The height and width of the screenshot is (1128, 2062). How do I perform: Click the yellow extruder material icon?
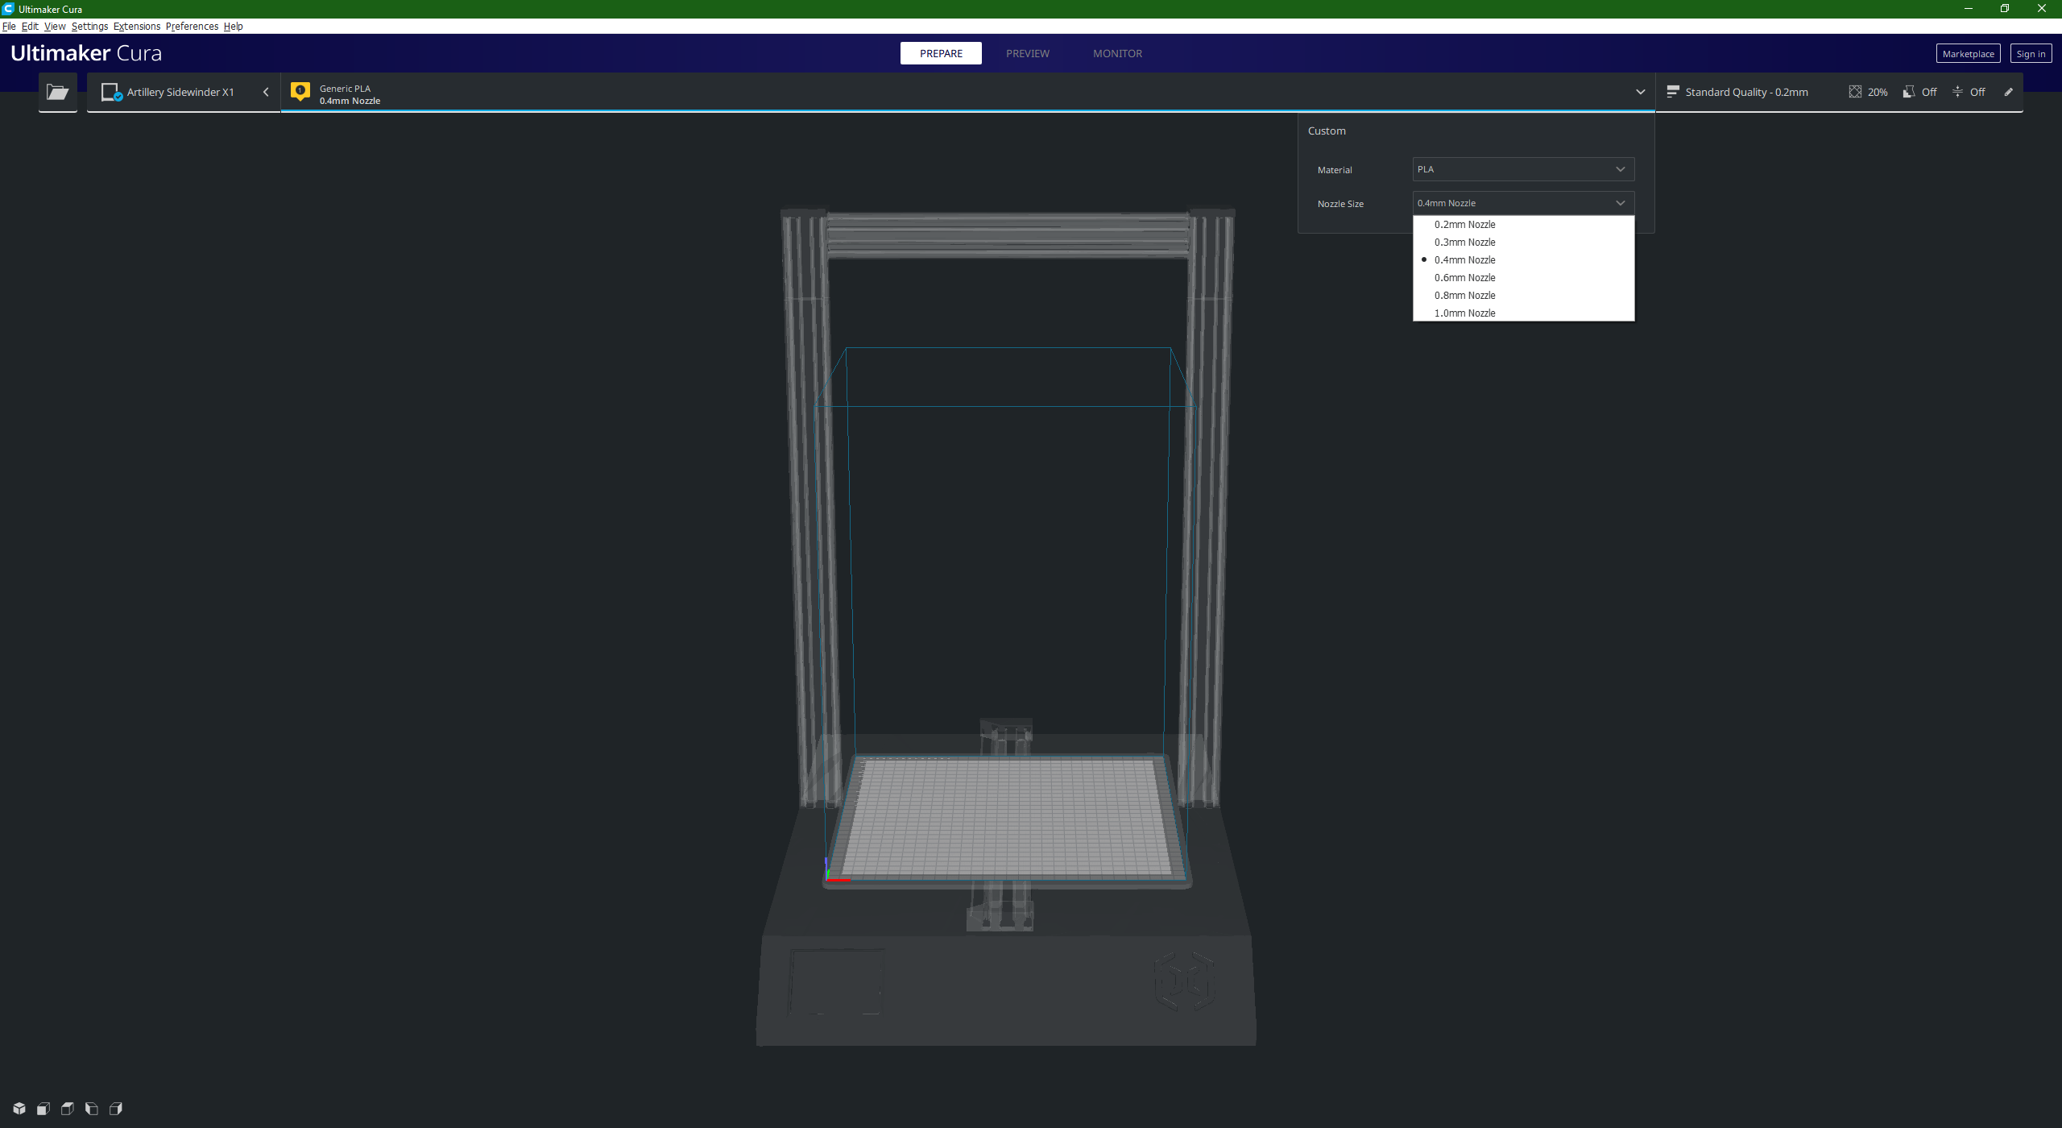pos(300,91)
